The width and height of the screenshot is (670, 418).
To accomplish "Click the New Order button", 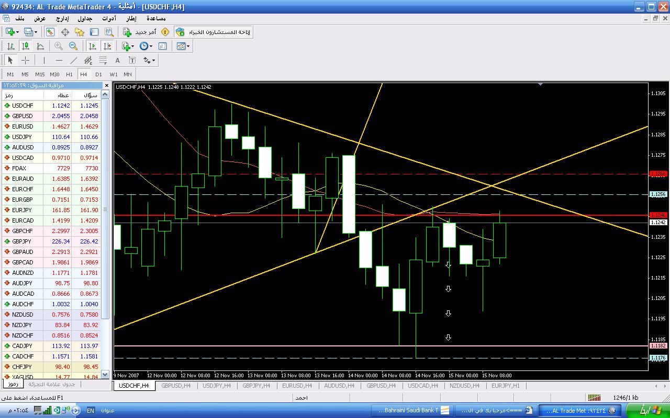I will 140,32.
